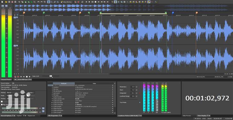
Task: Switch to the Explorer tab
Action: (x=19, y=116)
